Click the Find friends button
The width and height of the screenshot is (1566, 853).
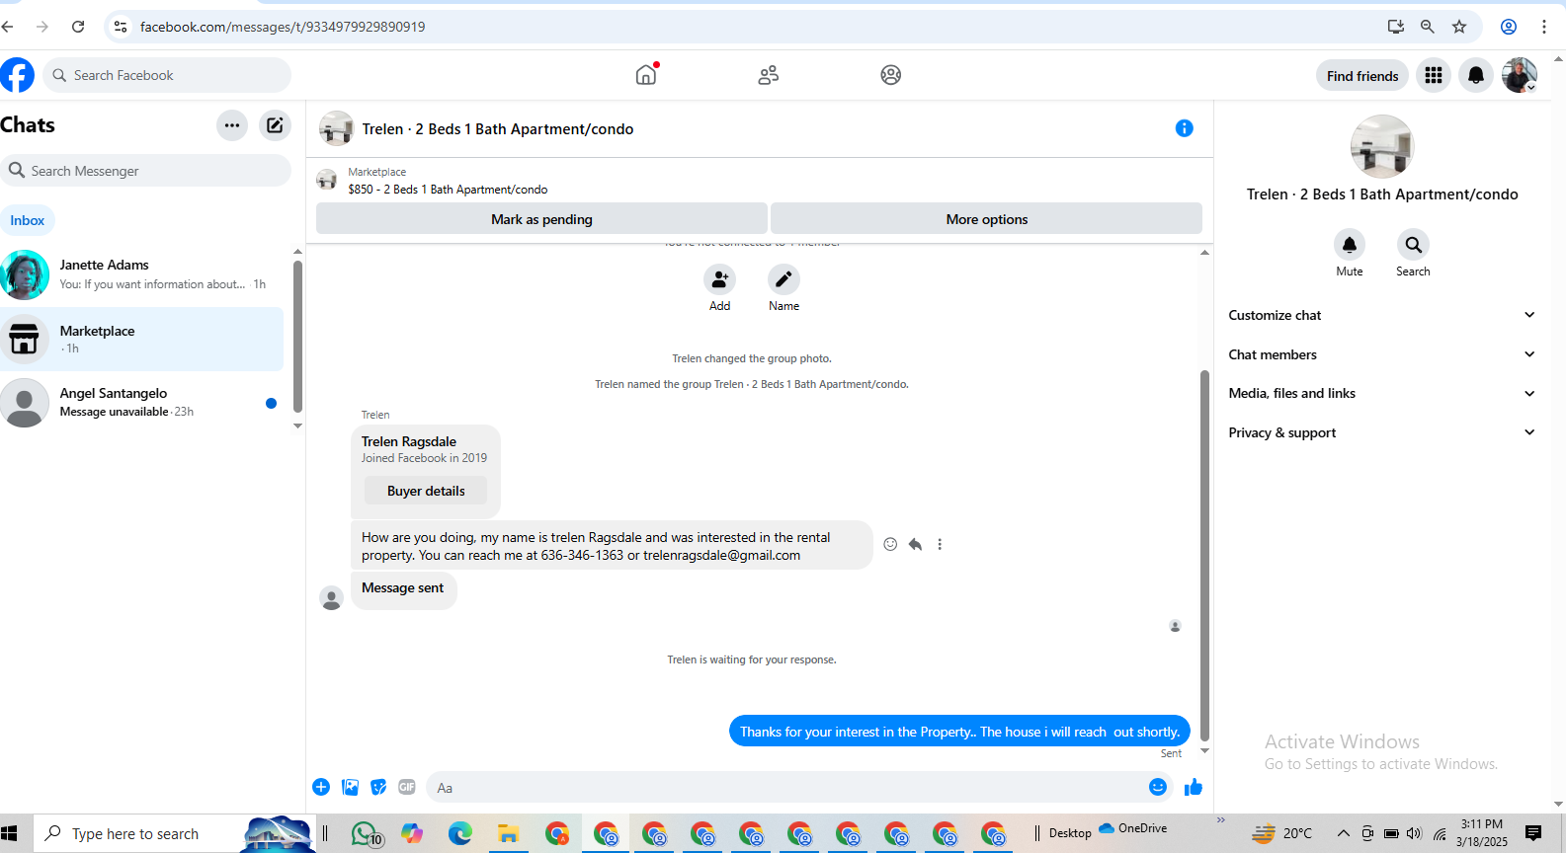pos(1362,76)
